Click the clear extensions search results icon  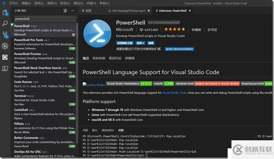coord(65,11)
